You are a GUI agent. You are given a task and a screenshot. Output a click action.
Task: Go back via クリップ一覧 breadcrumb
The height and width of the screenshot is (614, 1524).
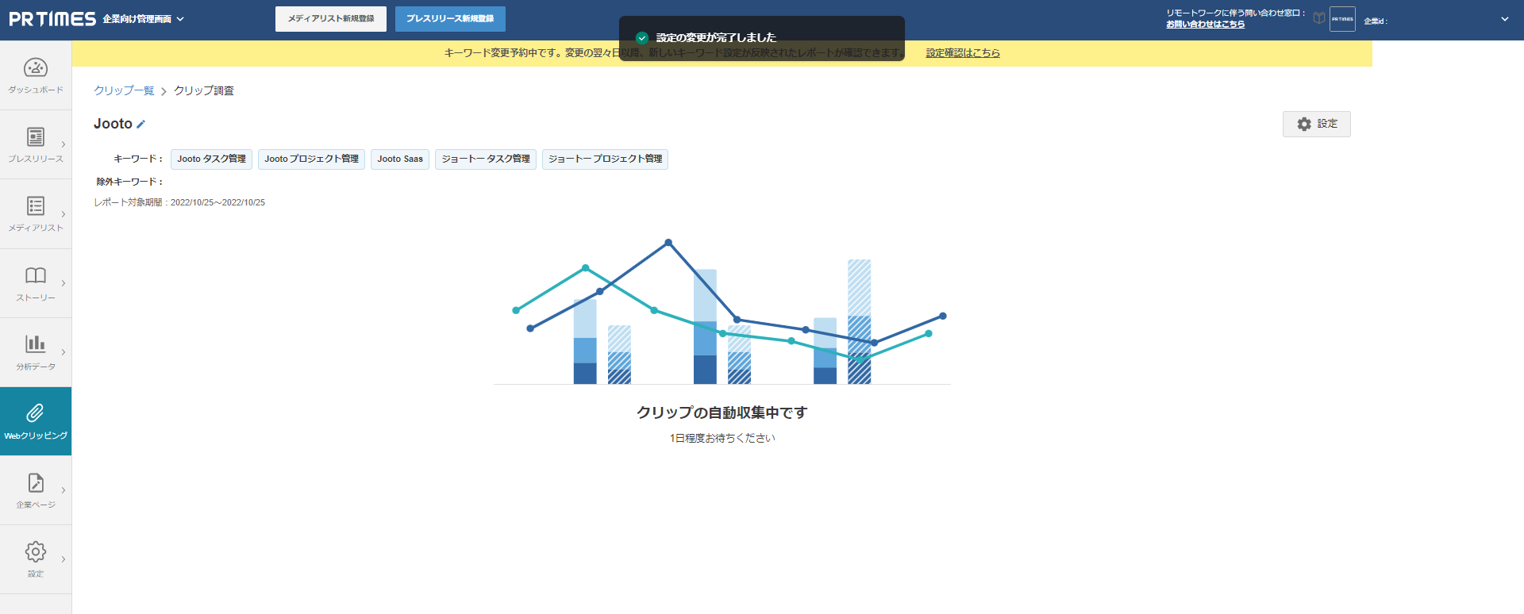(124, 90)
